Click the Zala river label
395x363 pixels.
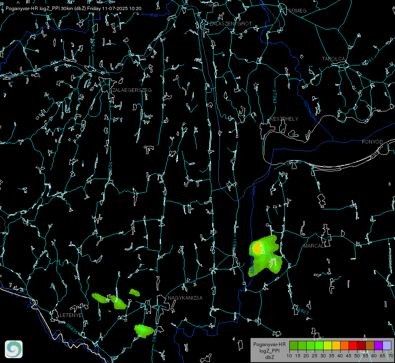pos(253,190)
